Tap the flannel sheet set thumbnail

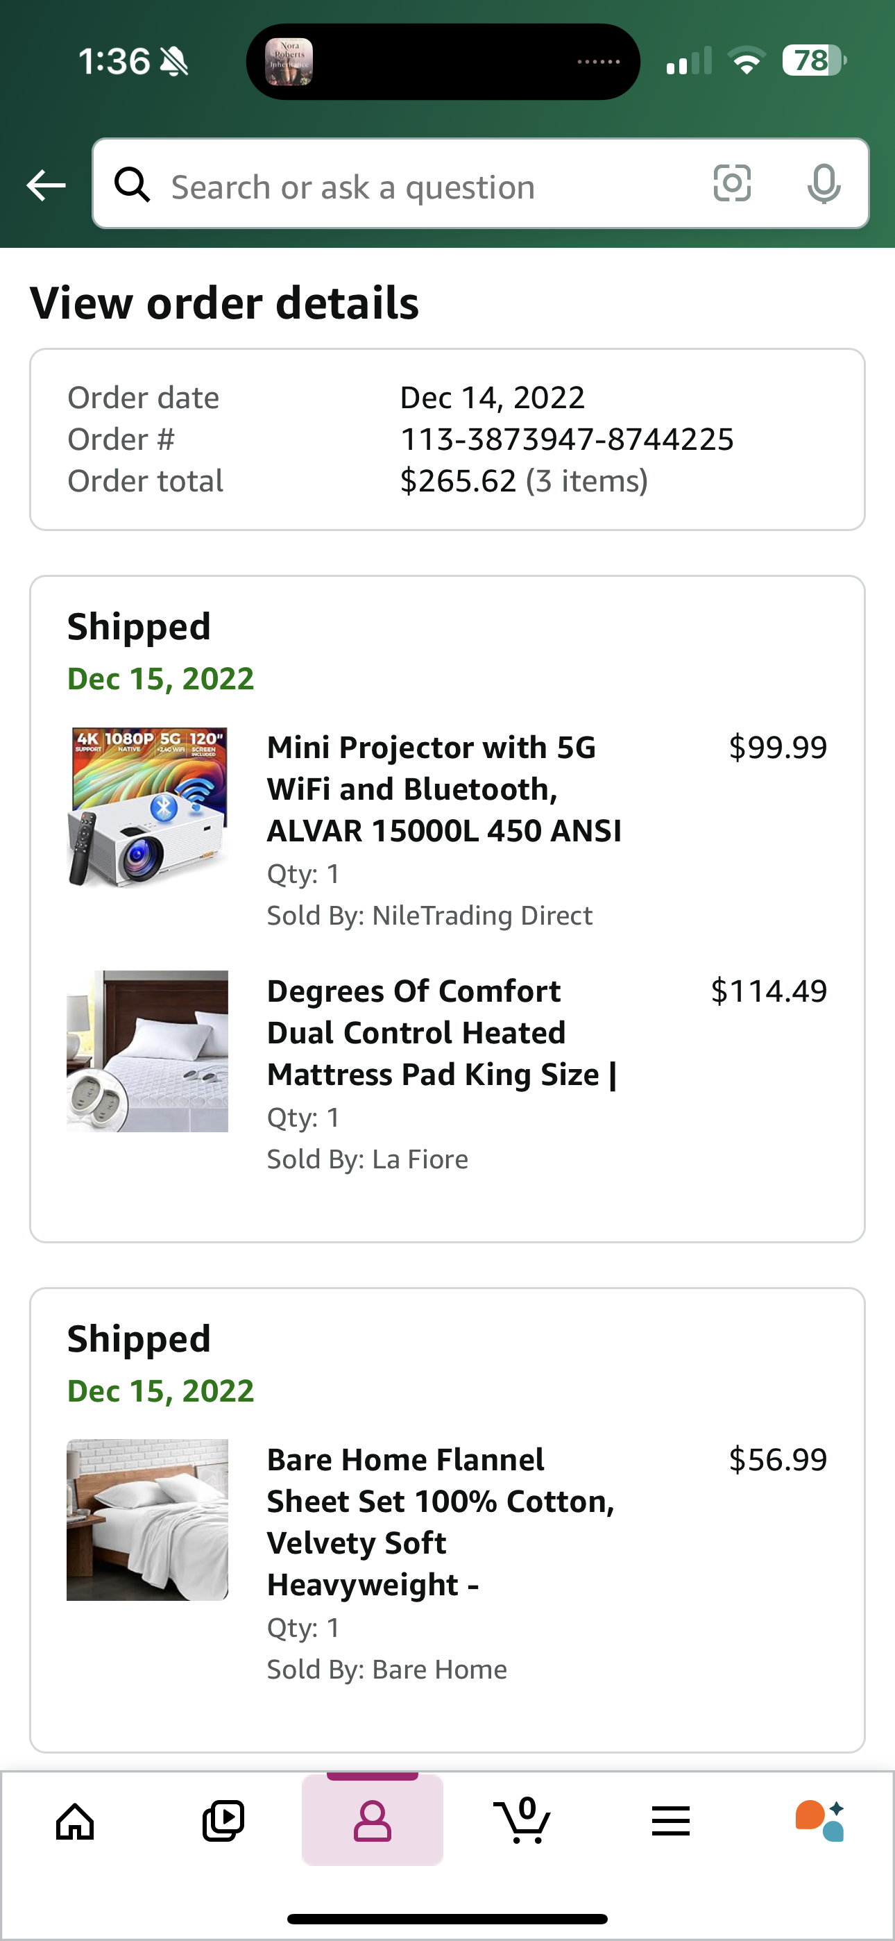[x=147, y=1520]
